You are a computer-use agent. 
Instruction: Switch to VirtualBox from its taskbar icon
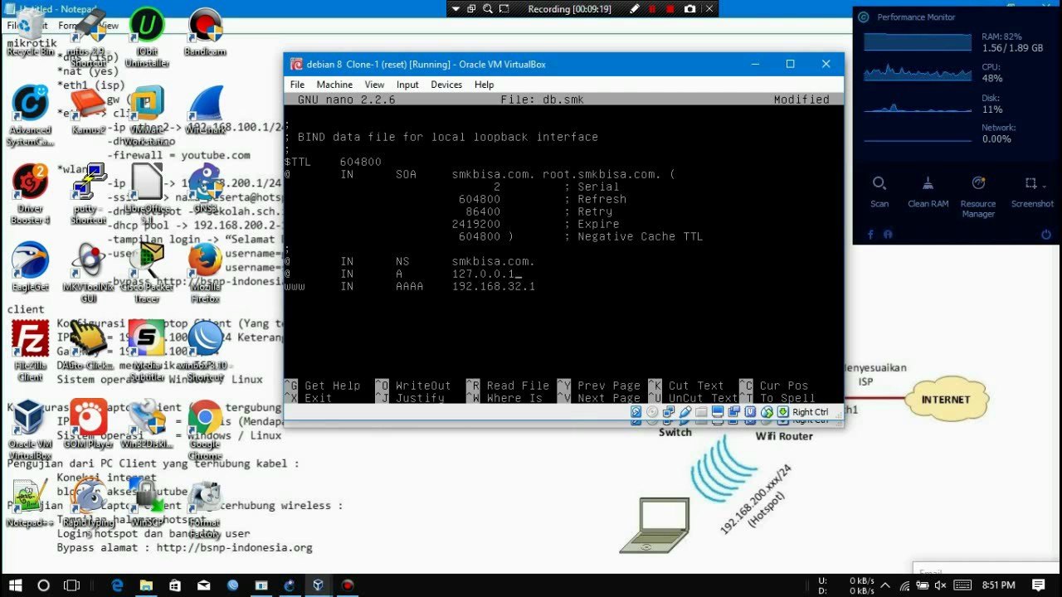click(318, 585)
